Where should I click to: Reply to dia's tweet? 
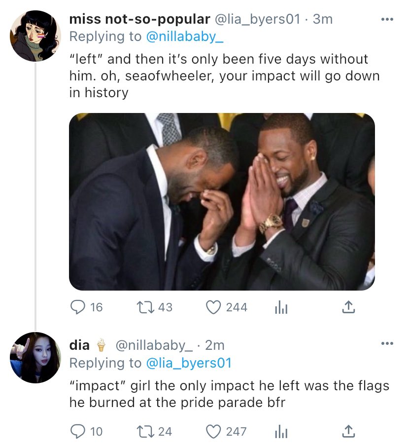point(77,432)
